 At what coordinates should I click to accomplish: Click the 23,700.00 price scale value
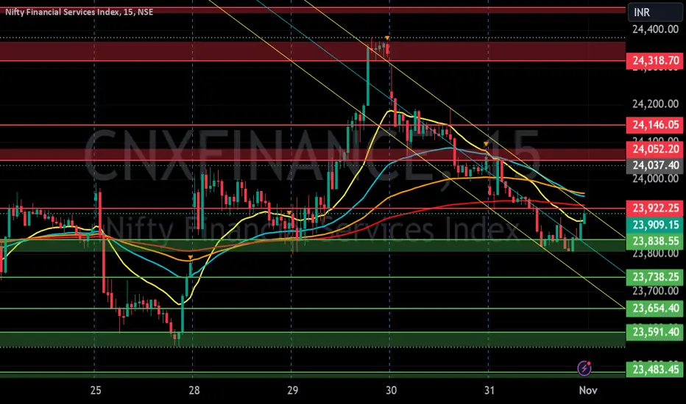(x=655, y=290)
